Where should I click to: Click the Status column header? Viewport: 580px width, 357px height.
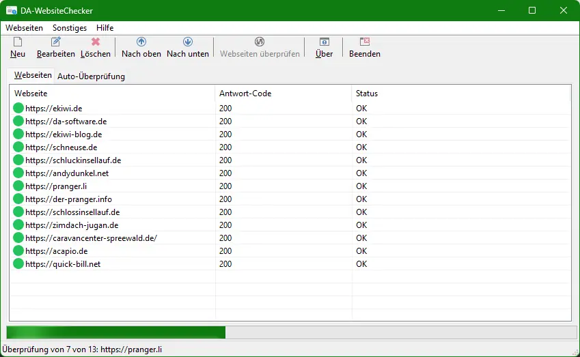tap(367, 94)
